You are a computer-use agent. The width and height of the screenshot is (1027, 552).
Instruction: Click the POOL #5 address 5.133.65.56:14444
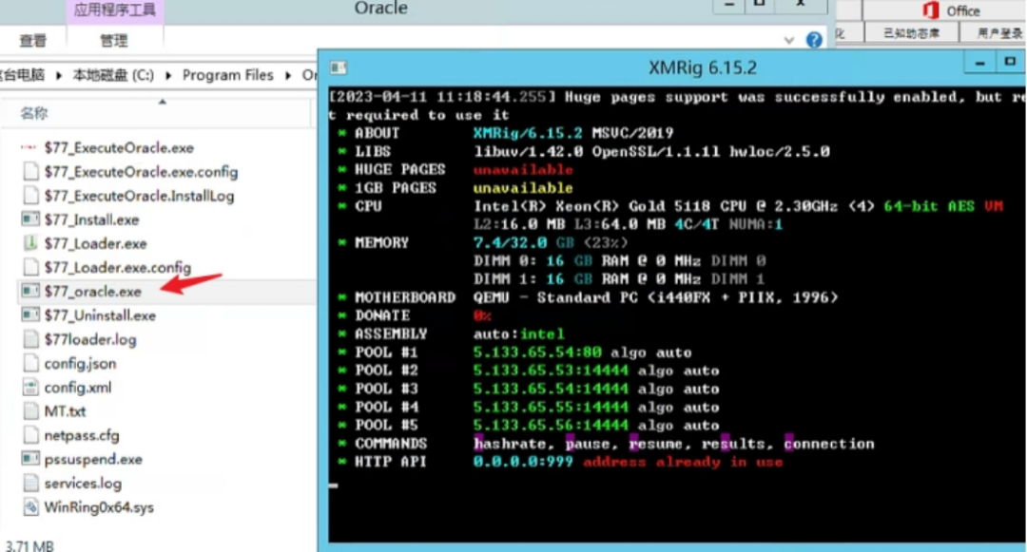[551, 425]
